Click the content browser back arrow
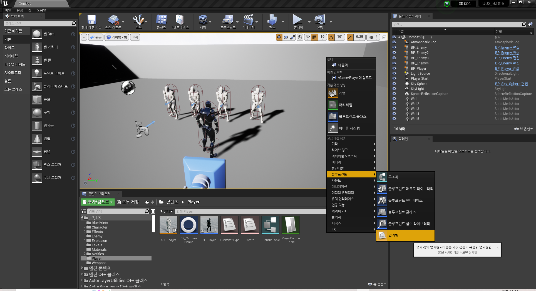 [147, 202]
